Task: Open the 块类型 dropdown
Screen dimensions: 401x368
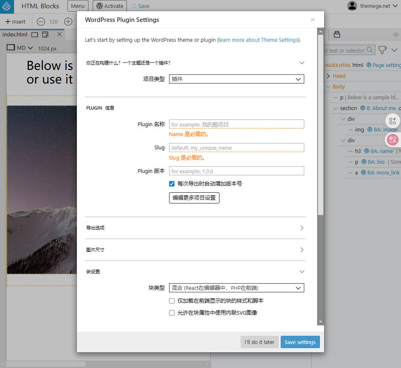Action: pyautogui.click(x=236, y=288)
